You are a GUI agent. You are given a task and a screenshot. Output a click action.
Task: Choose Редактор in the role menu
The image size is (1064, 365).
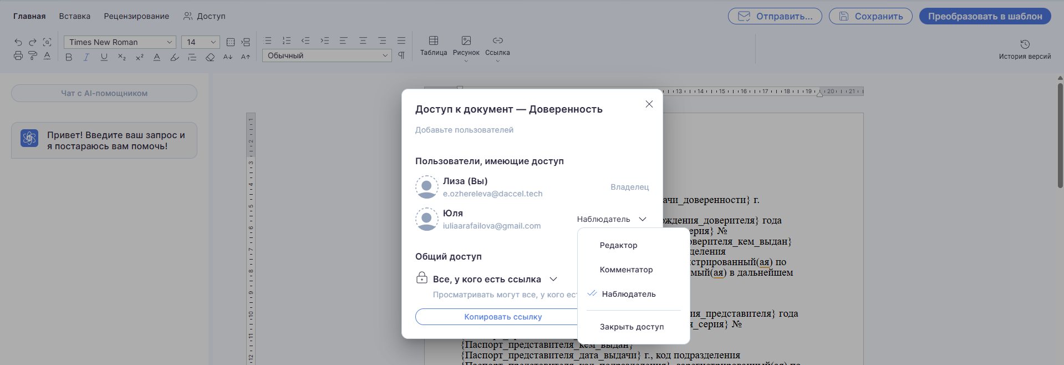[x=618, y=245]
